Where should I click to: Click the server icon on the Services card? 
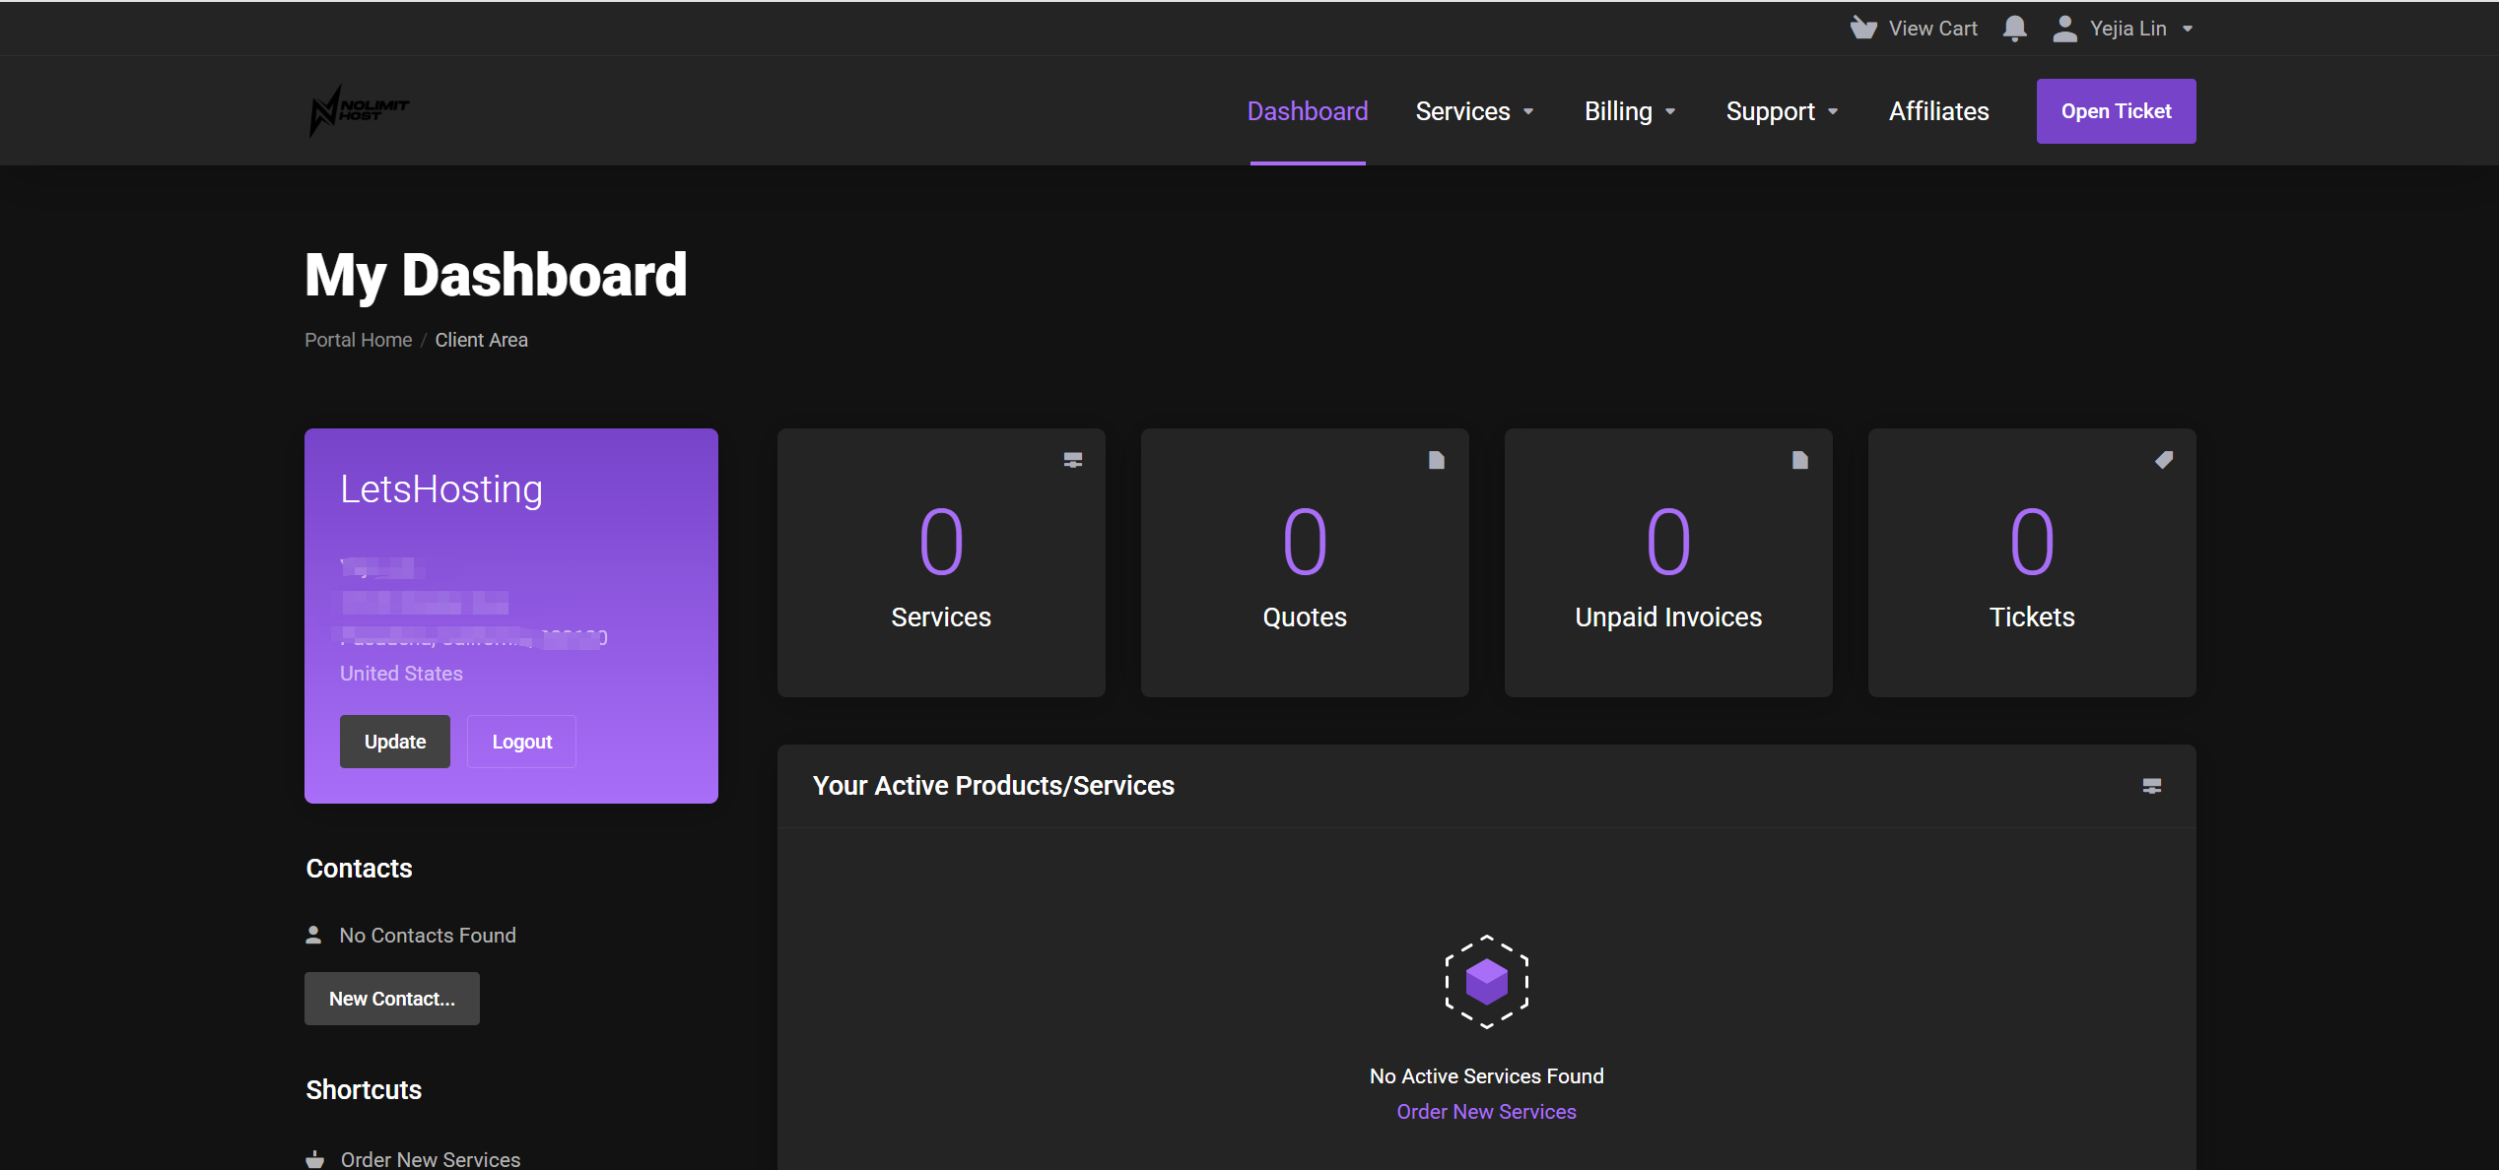tap(1073, 460)
